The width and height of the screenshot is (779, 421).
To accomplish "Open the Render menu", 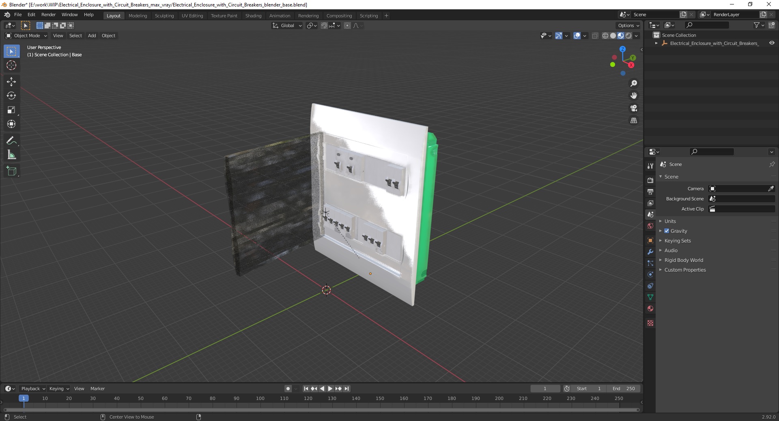I will 48,15.
